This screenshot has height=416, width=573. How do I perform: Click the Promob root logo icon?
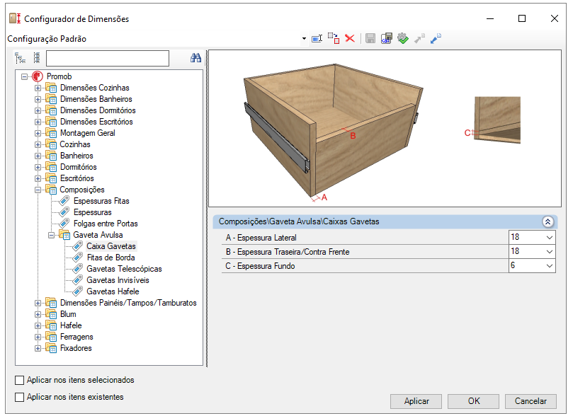click(x=38, y=76)
